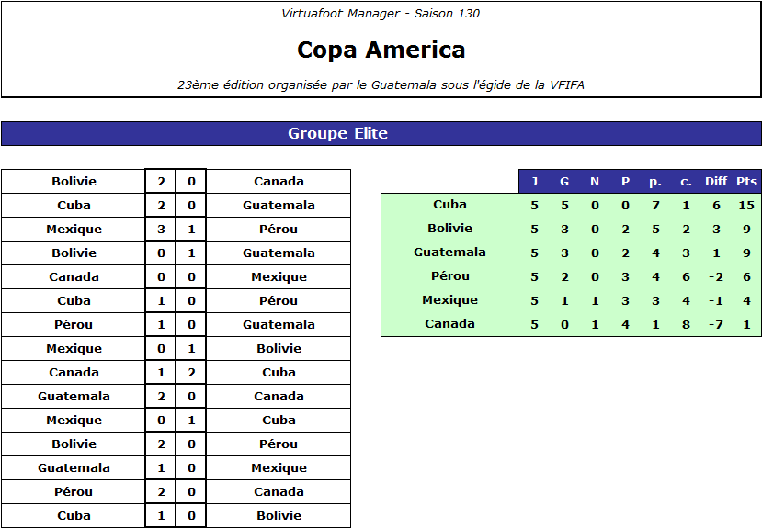The width and height of the screenshot is (762, 528).
Task: Click Cuba's 15 points value
Action: coord(746,205)
